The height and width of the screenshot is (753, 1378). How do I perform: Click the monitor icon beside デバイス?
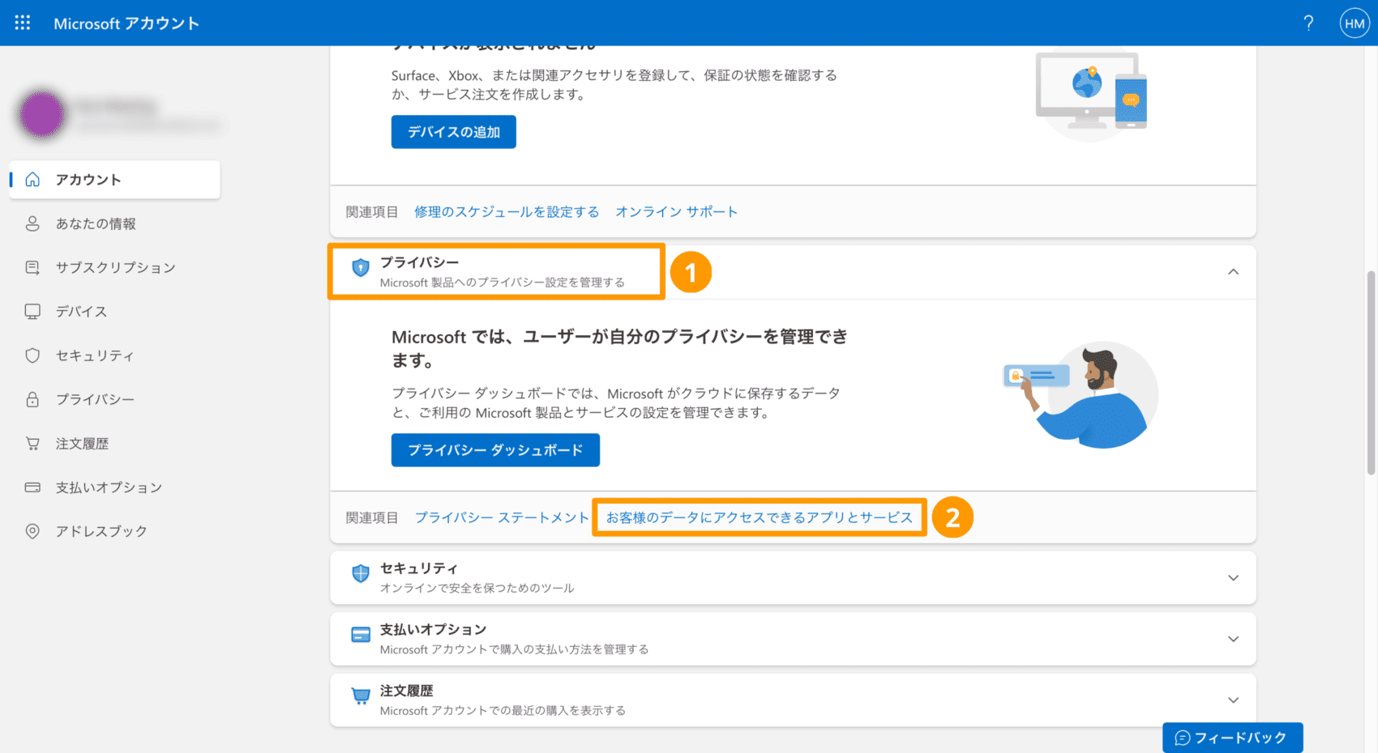coord(32,312)
